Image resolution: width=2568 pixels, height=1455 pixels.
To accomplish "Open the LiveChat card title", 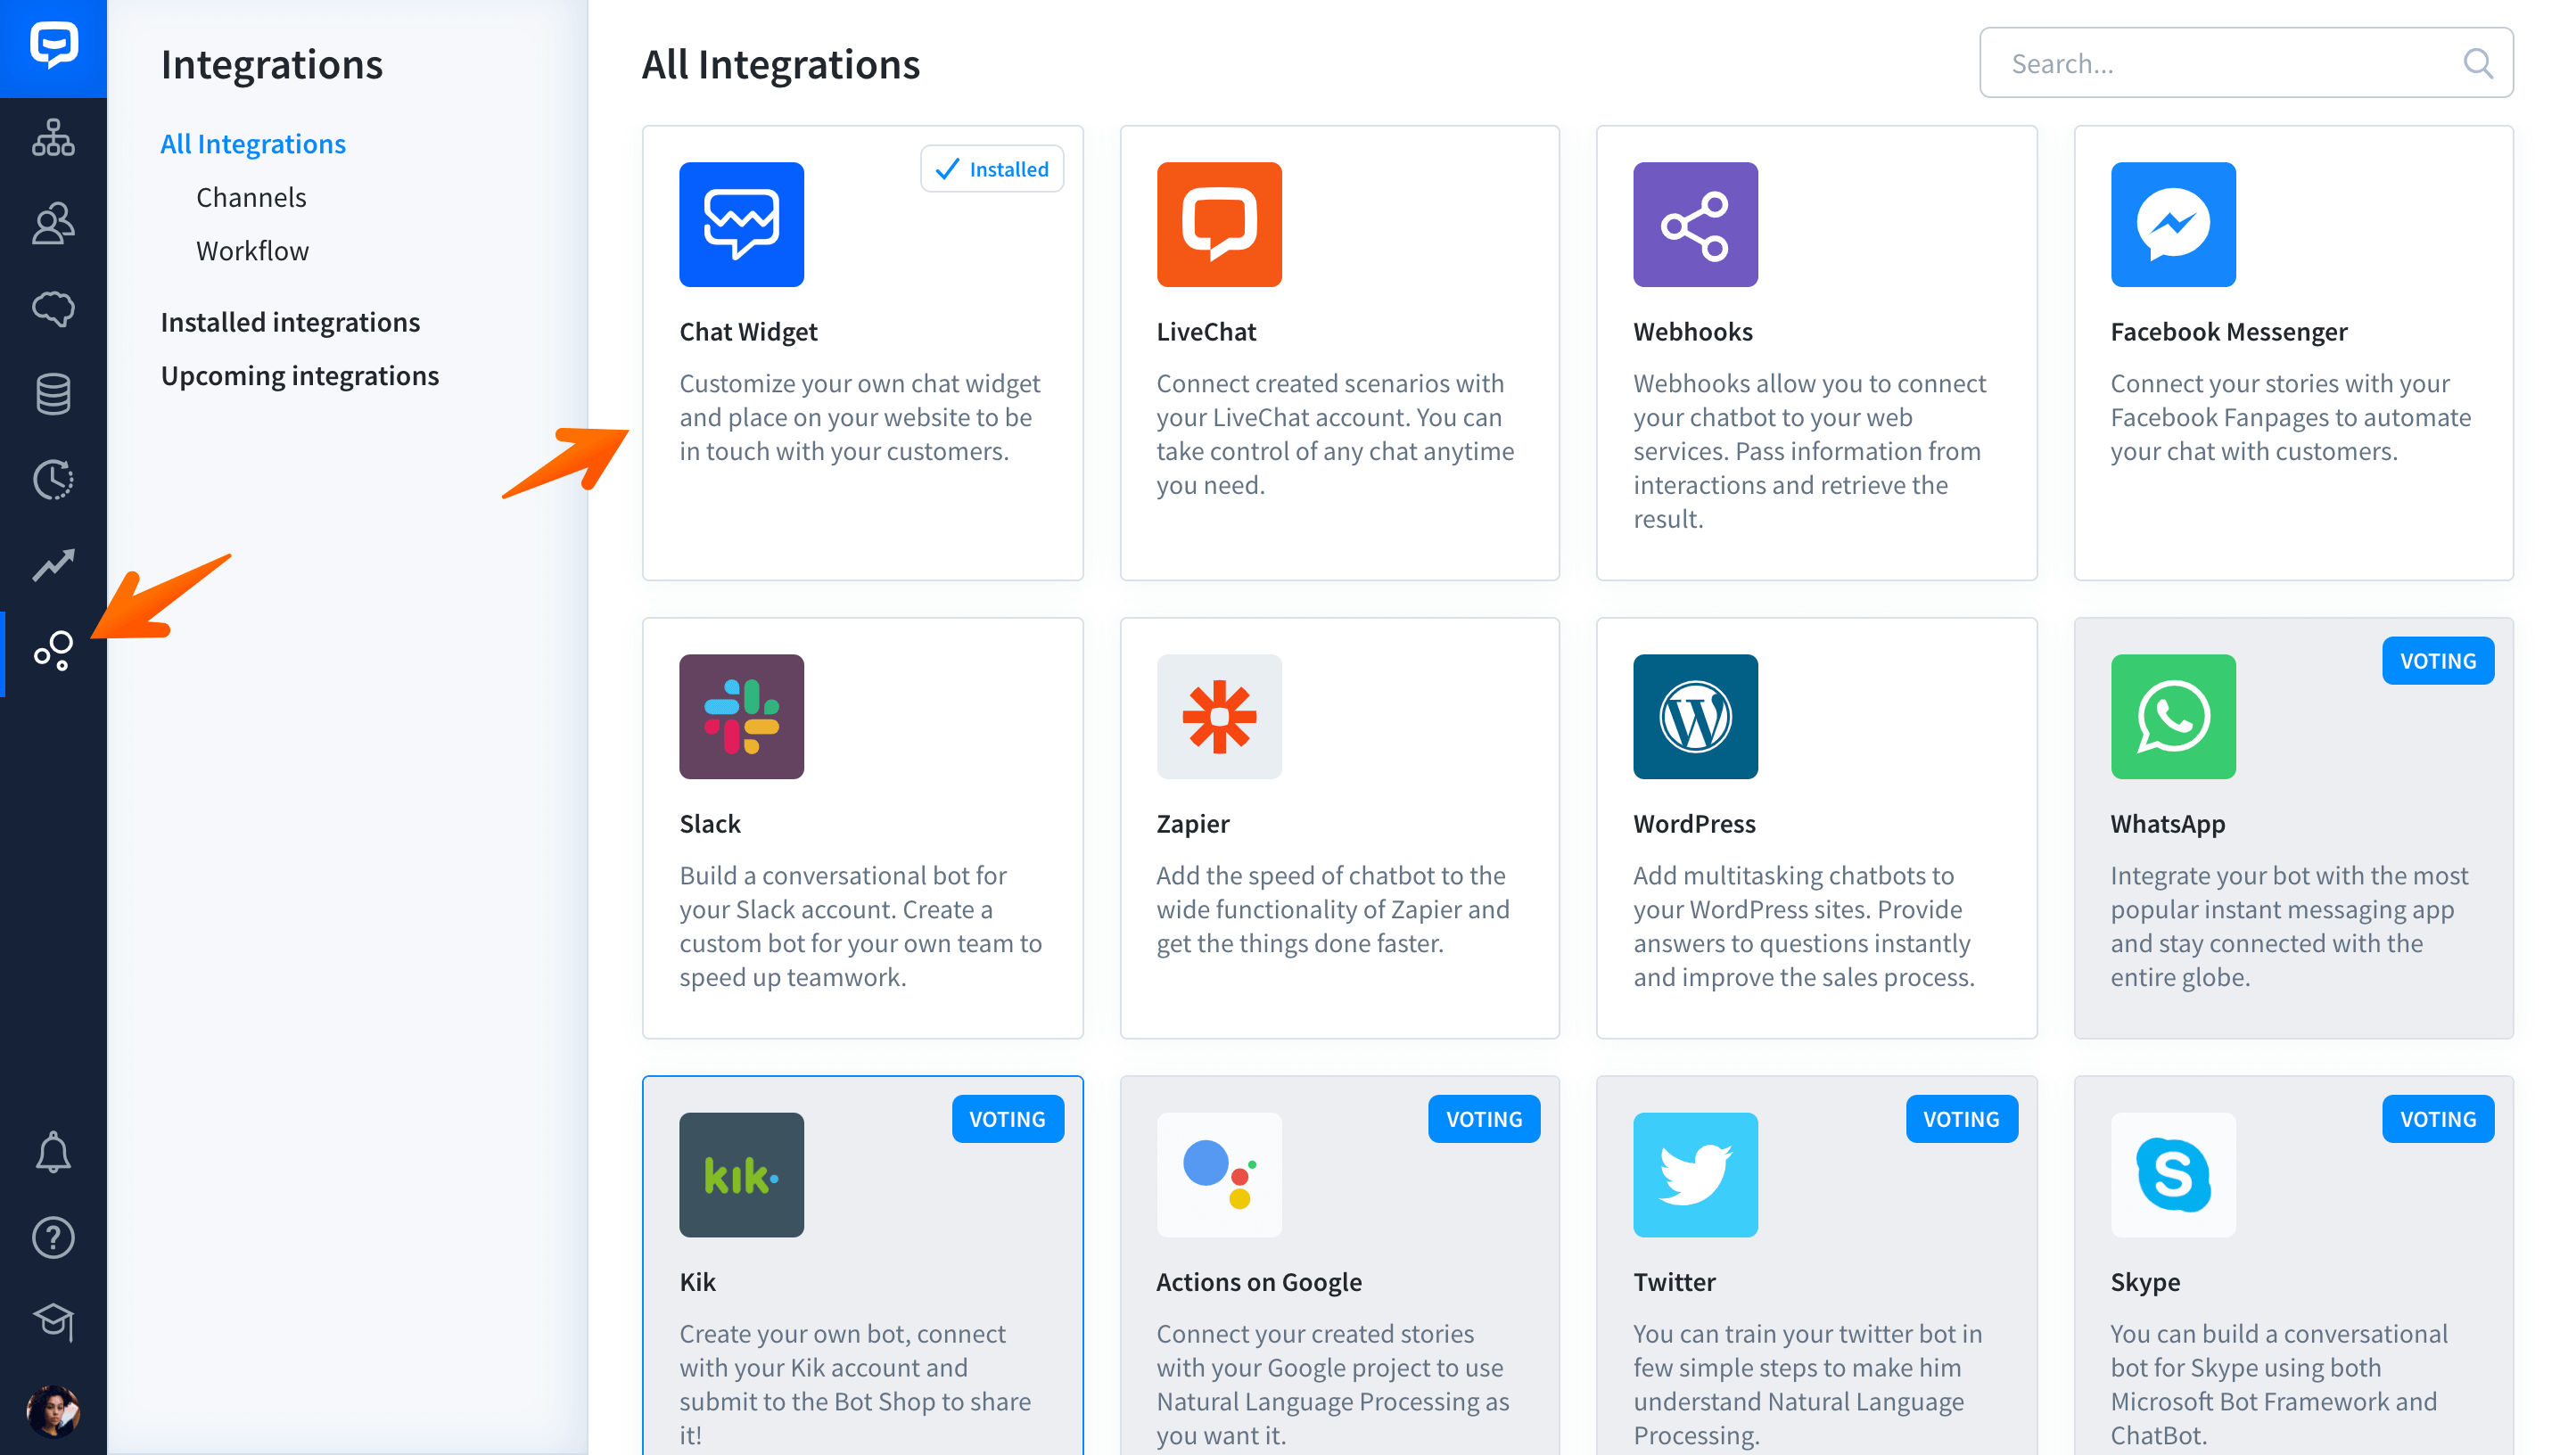I will point(1206,332).
